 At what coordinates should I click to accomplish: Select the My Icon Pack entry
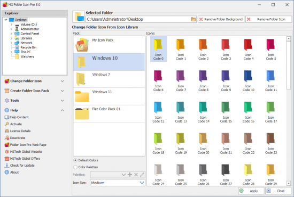(109, 45)
